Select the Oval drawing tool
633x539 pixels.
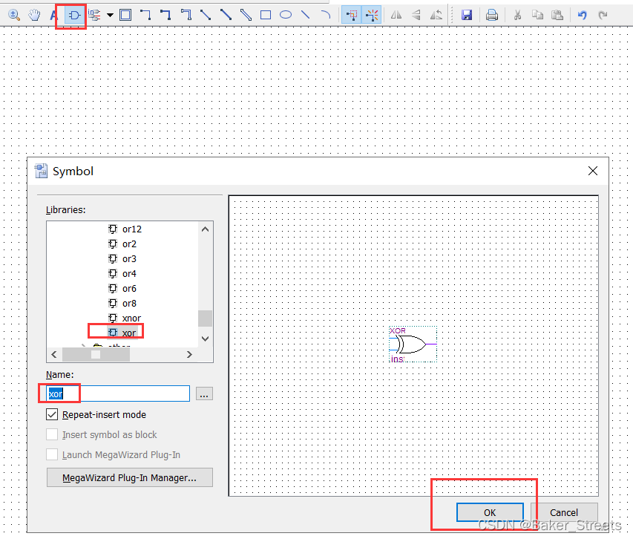pos(286,16)
